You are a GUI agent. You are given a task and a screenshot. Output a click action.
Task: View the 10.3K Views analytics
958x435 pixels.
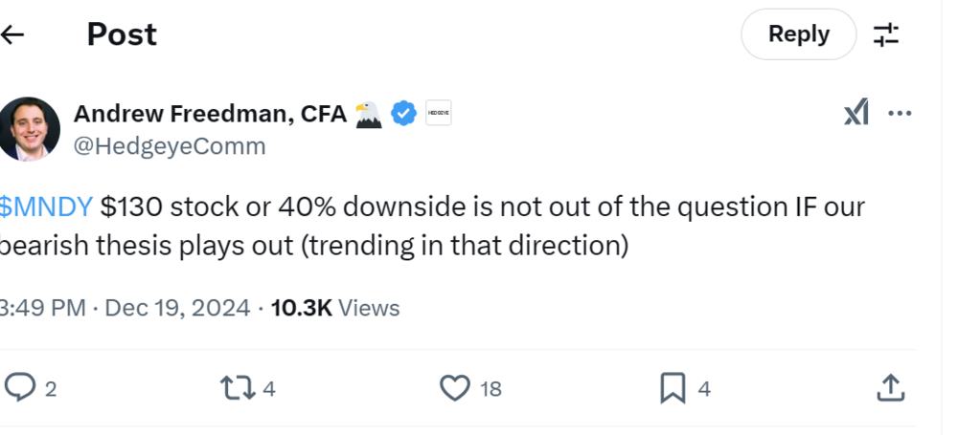(335, 308)
